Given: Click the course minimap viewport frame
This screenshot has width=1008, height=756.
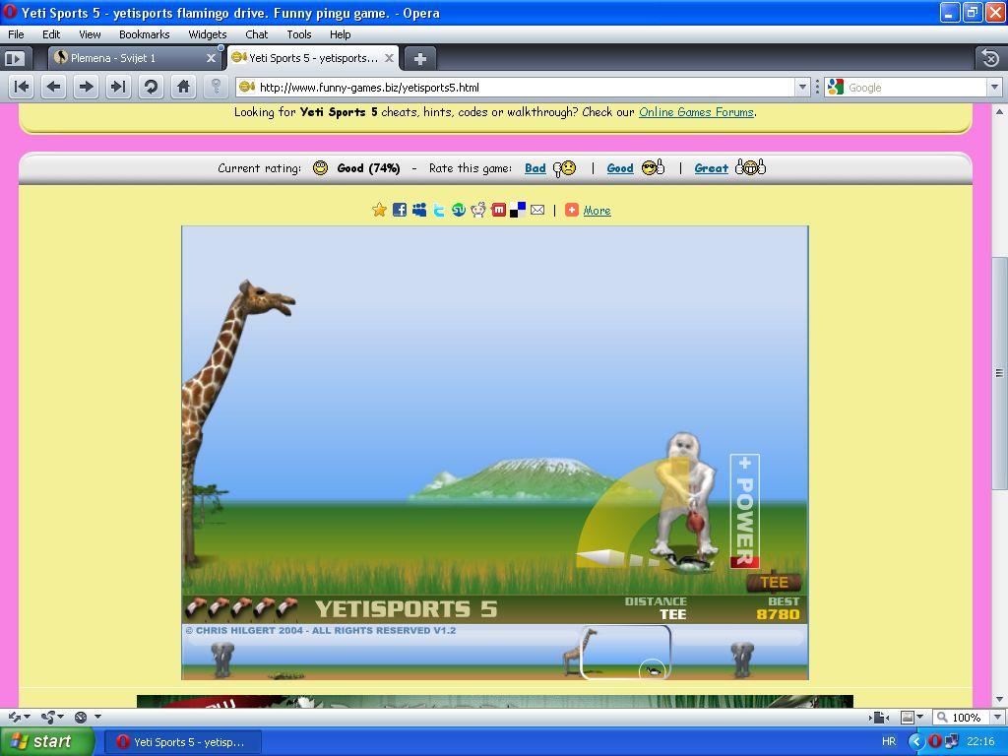Looking at the screenshot, I should click(x=625, y=652).
